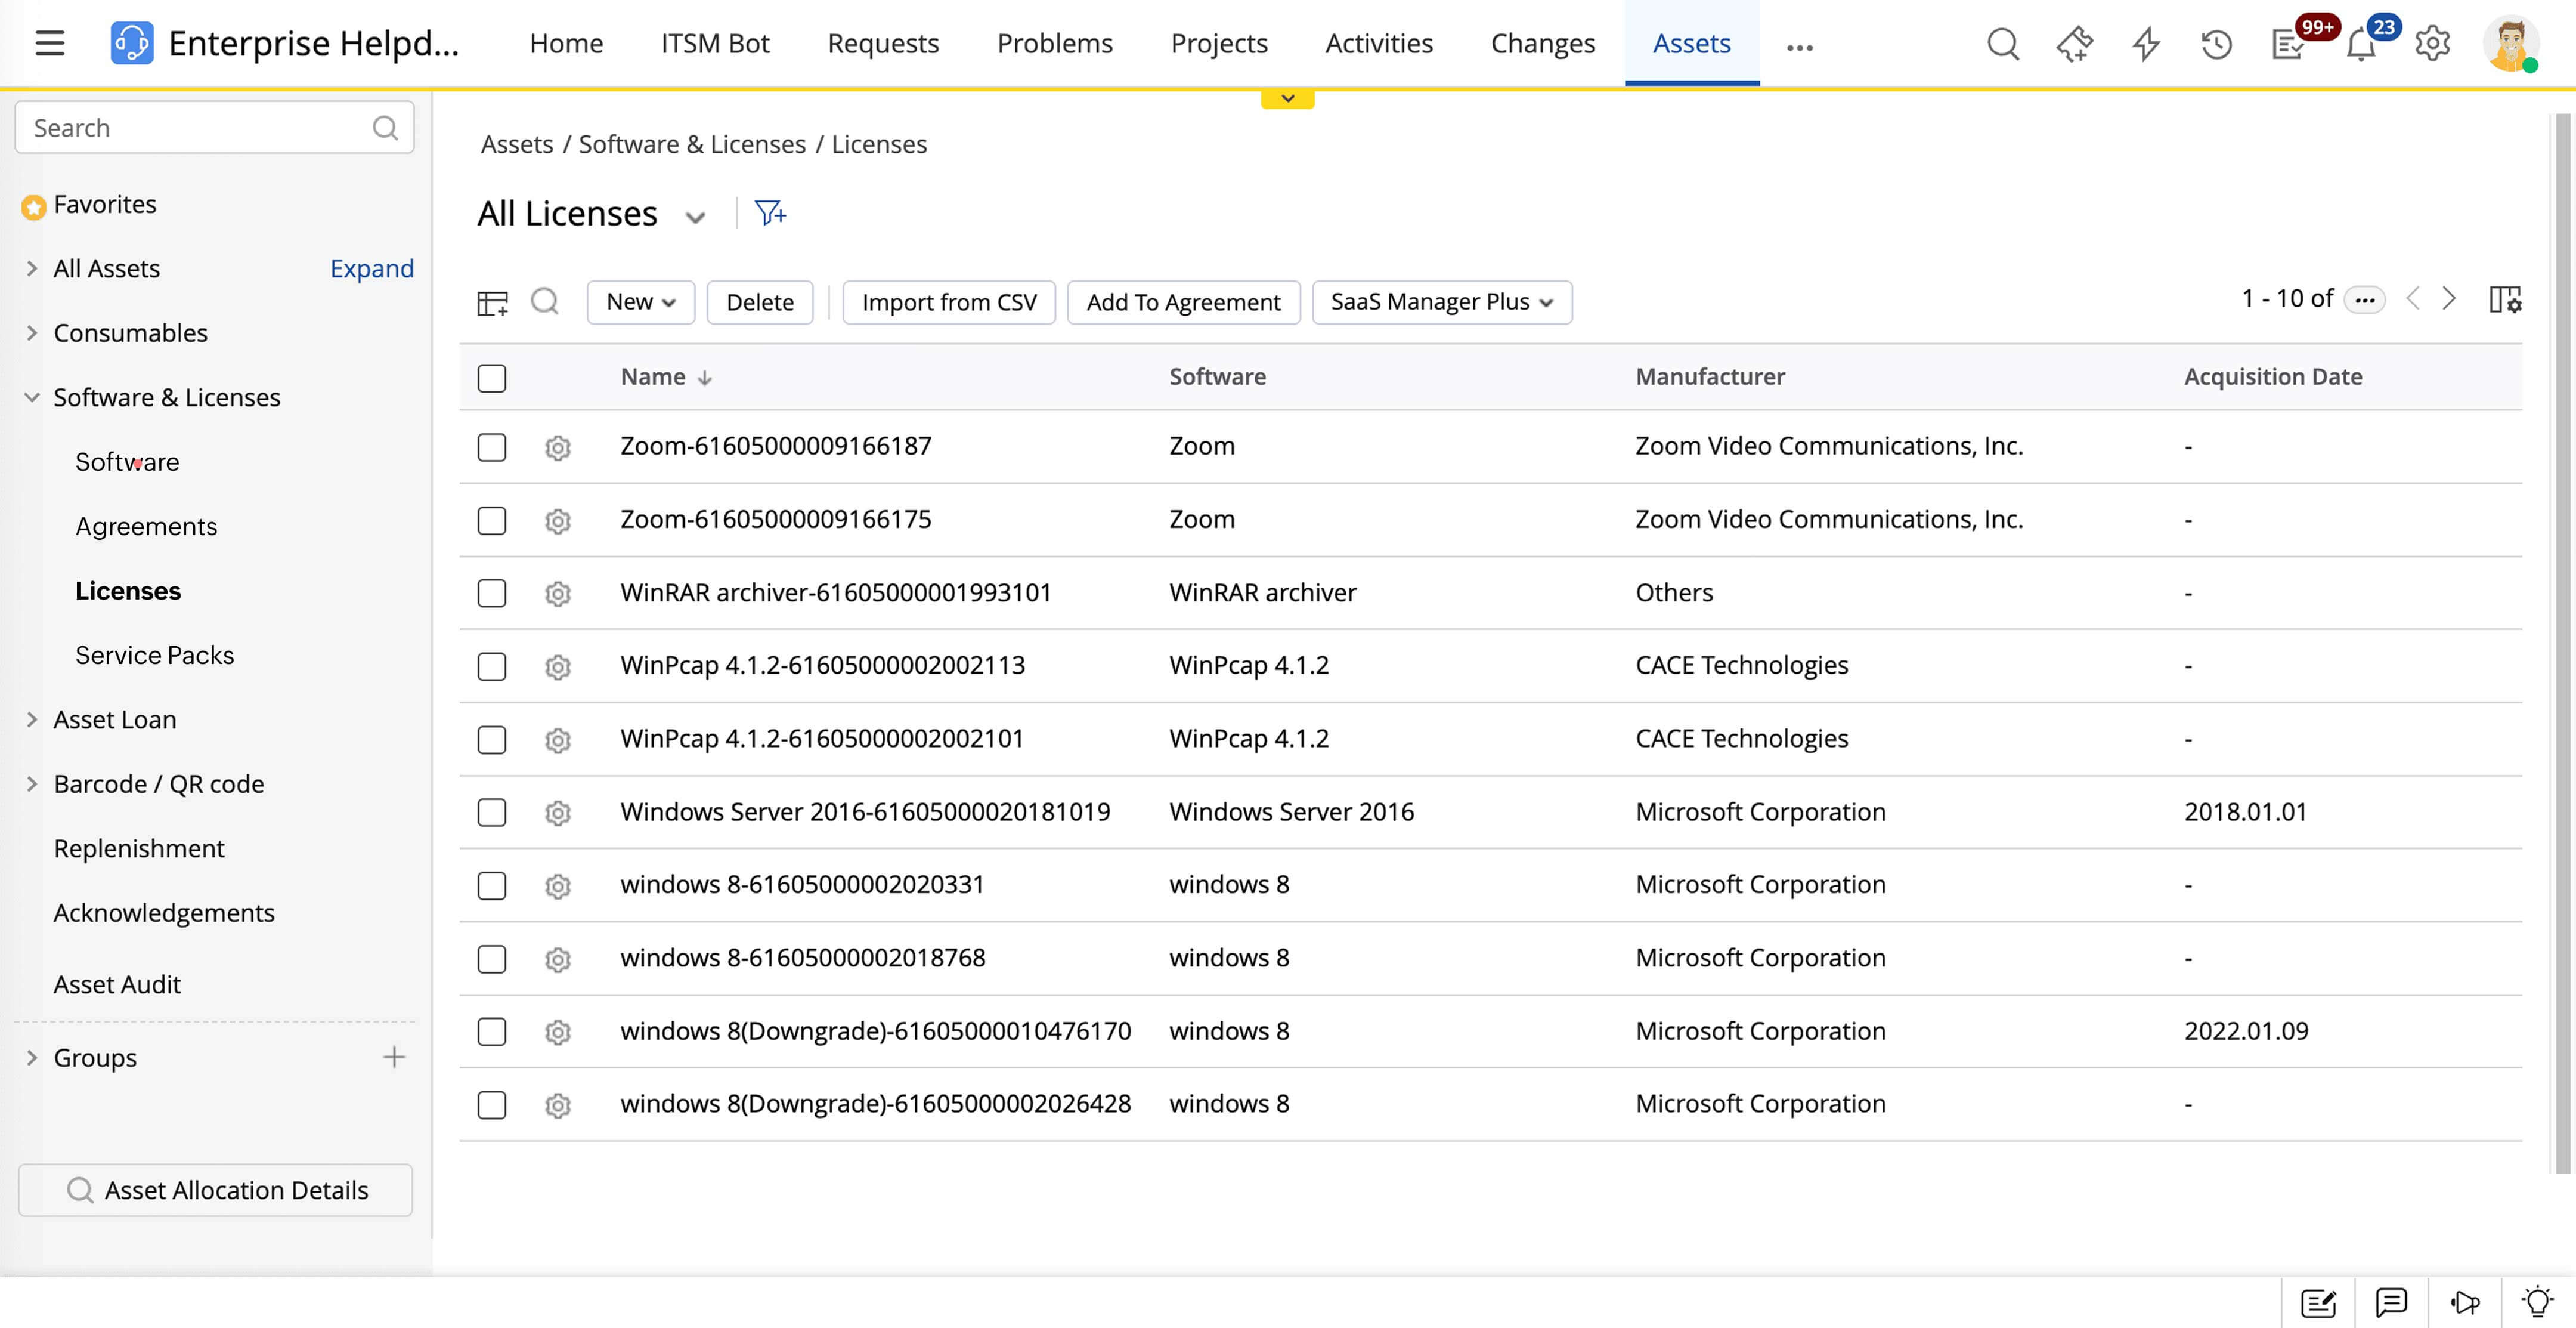Screen dimensions: 2576x1328
Task: Open row actions gear for Zoom-61605000009166187
Action: point(557,447)
